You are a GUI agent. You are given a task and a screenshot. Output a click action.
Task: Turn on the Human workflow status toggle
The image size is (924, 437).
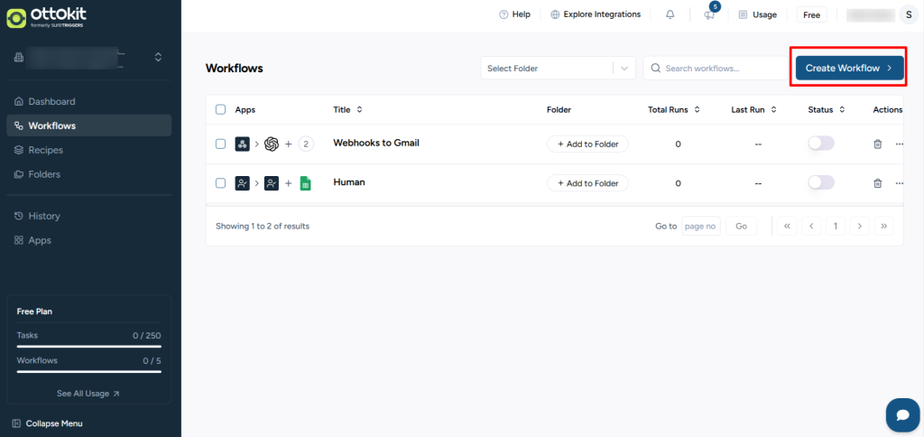tap(821, 183)
